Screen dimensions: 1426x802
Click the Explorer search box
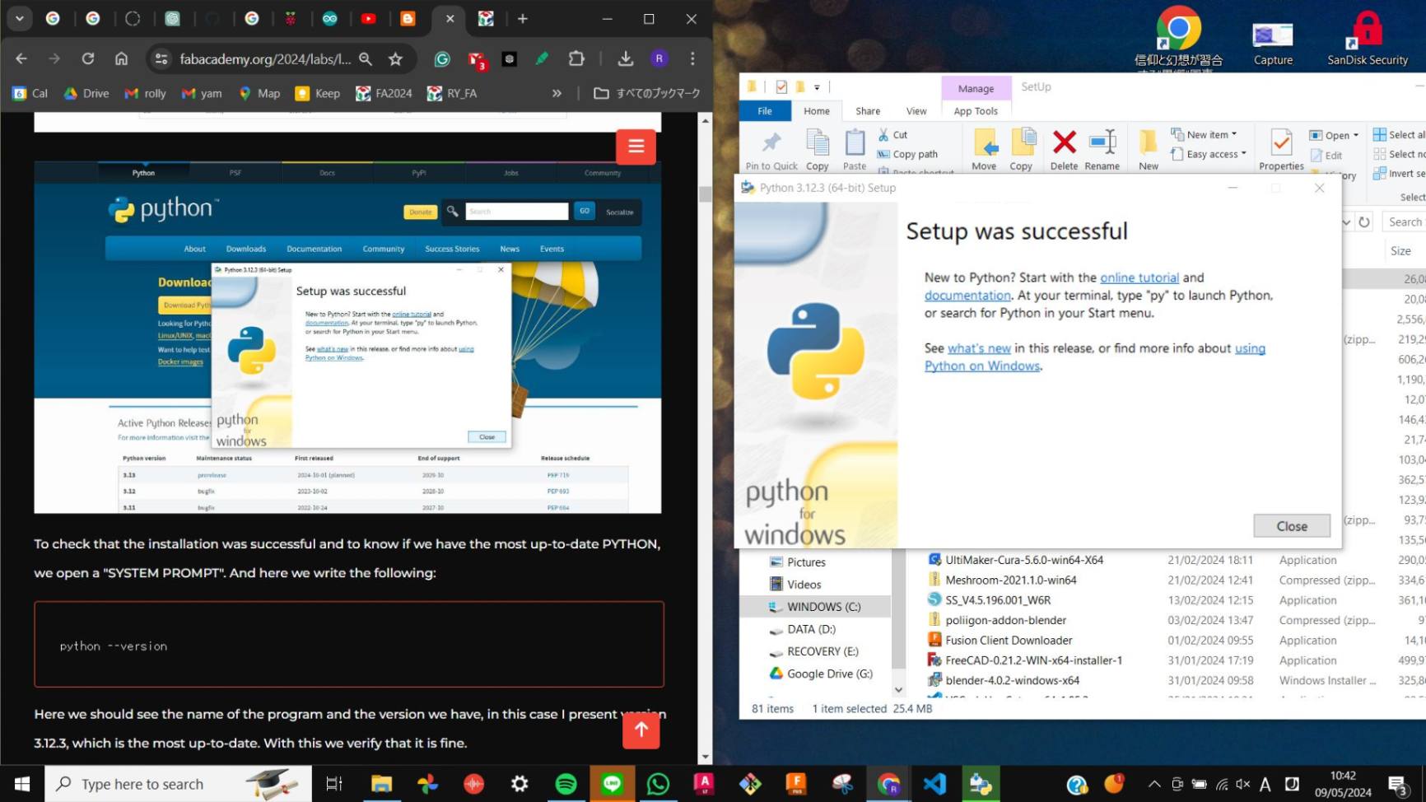pos(1405,222)
